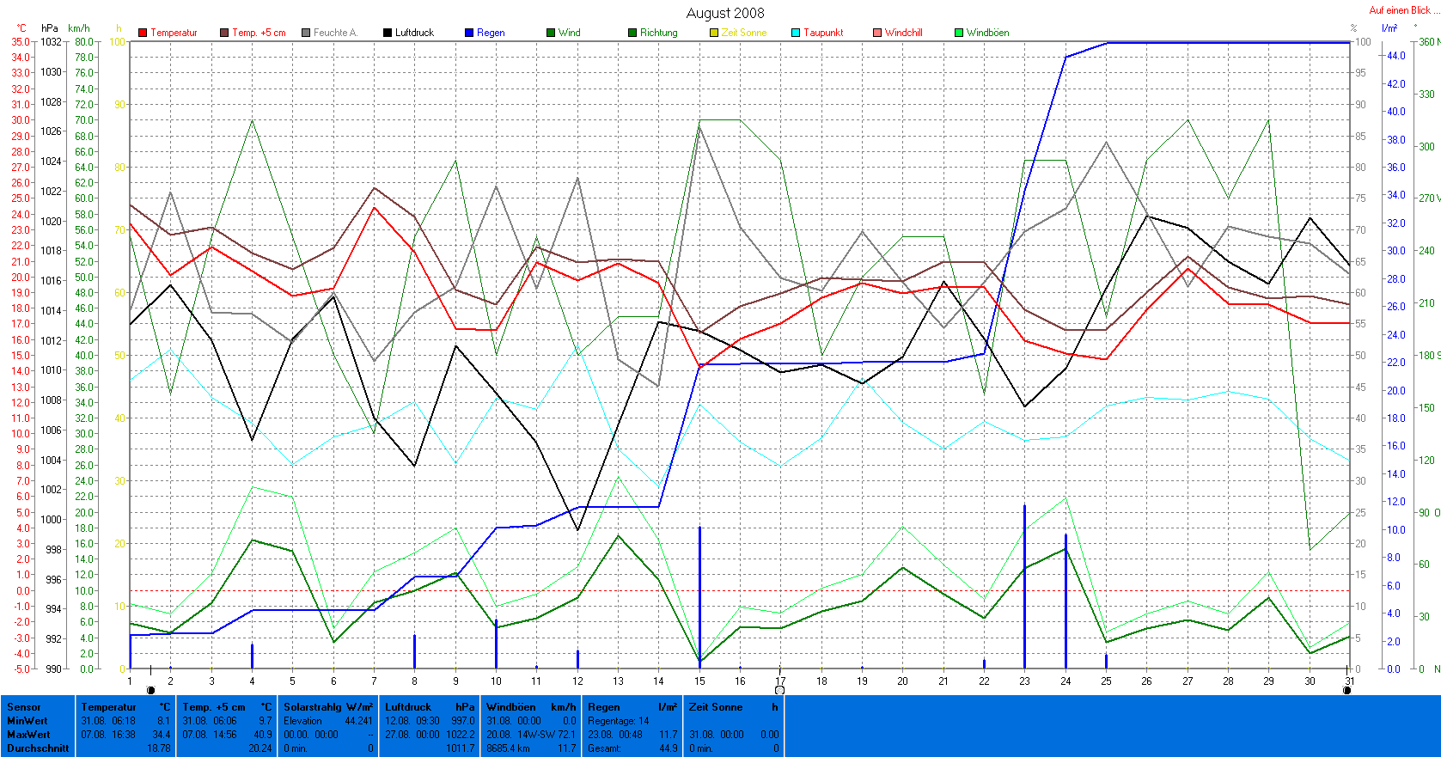Select the MaxWert row label
This screenshot has width=1441, height=757.
pos(28,735)
